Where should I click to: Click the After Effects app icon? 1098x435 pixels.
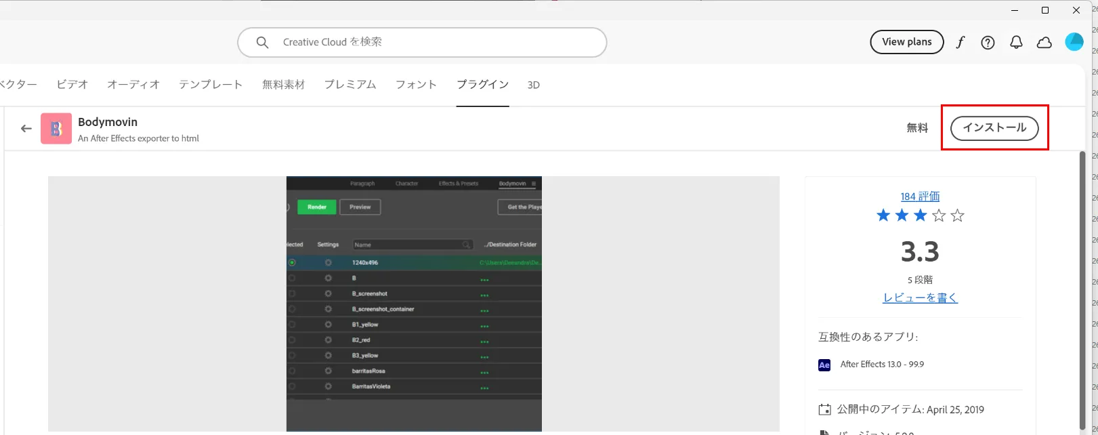(x=824, y=365)
